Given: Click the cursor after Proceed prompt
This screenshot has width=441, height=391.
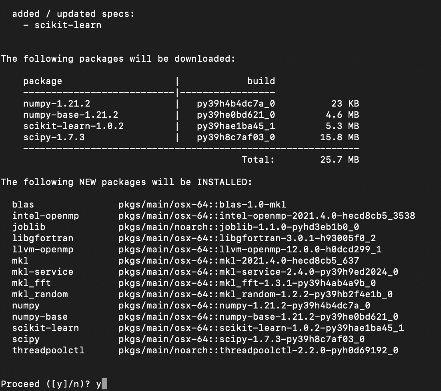Looking at the screenshot, I should point(104,384).
